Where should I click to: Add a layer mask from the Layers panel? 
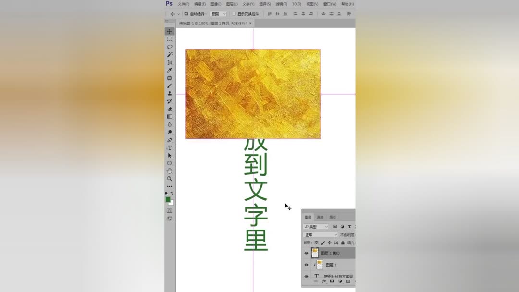(331, 280)
